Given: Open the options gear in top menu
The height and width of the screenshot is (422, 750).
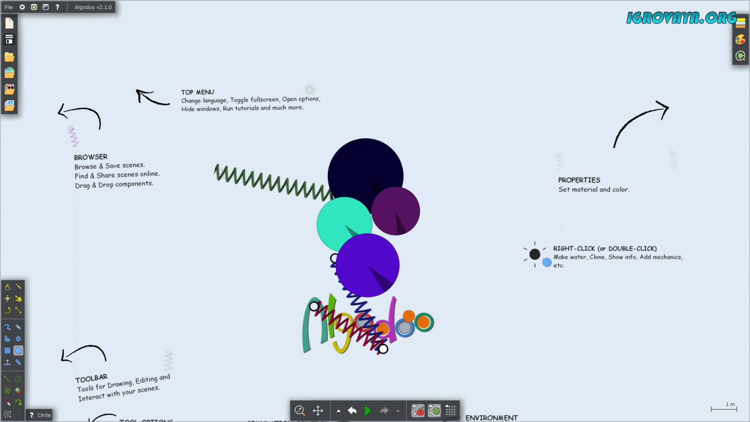Looking at the screenshot, I should (x=22, y=7).
